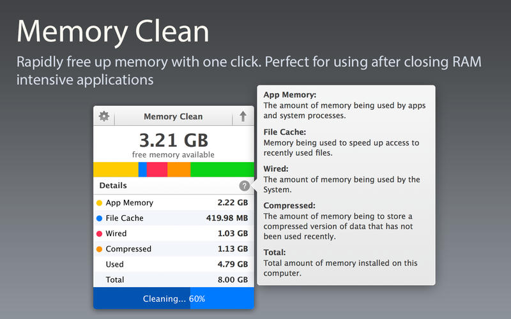Select the green free-memory bar segment
This screenshot has width=511, height=319.
coord(222,169)
